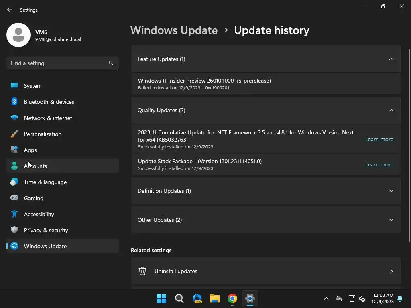Click Learn more for KB5032763 update
Viewport: 411px width, 308px height.
[379, 139]
